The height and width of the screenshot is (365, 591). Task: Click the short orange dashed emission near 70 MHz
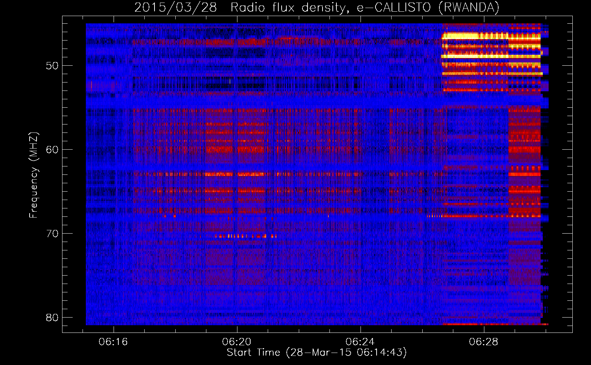pos(247,236)
